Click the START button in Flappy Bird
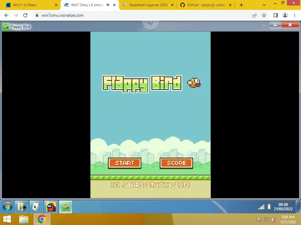 pos(125,163)
